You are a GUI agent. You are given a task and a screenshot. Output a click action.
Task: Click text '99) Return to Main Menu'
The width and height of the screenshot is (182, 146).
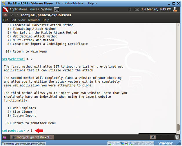26,51
